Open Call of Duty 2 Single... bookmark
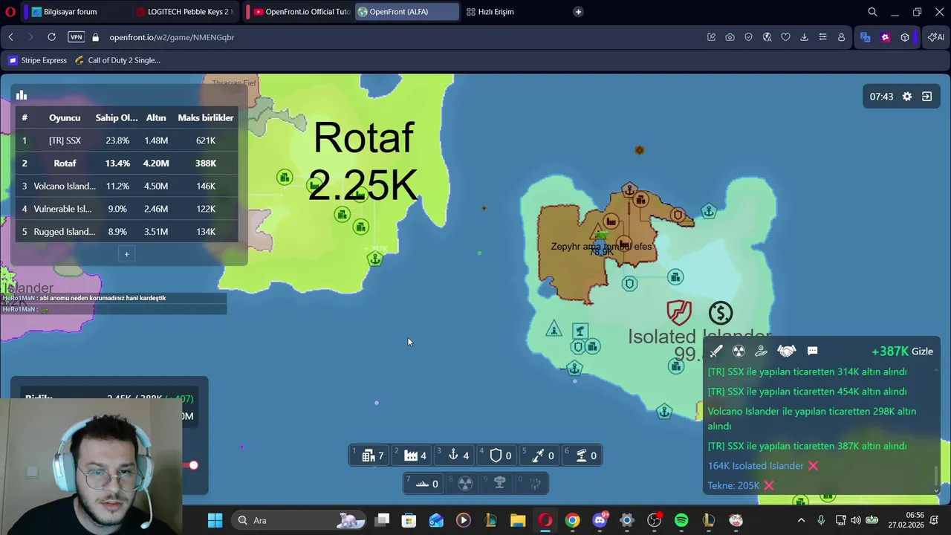This screenshot has width=951, height=535. 118,60
